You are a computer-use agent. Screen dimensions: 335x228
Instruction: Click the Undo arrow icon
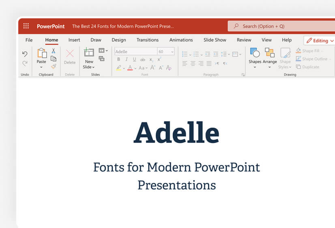(25, 54)
